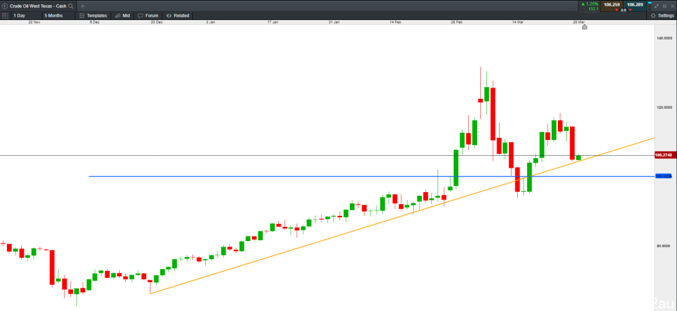Click the 132.1 value under the percent change
The image size is (677, 311).
tap(593, 9)
